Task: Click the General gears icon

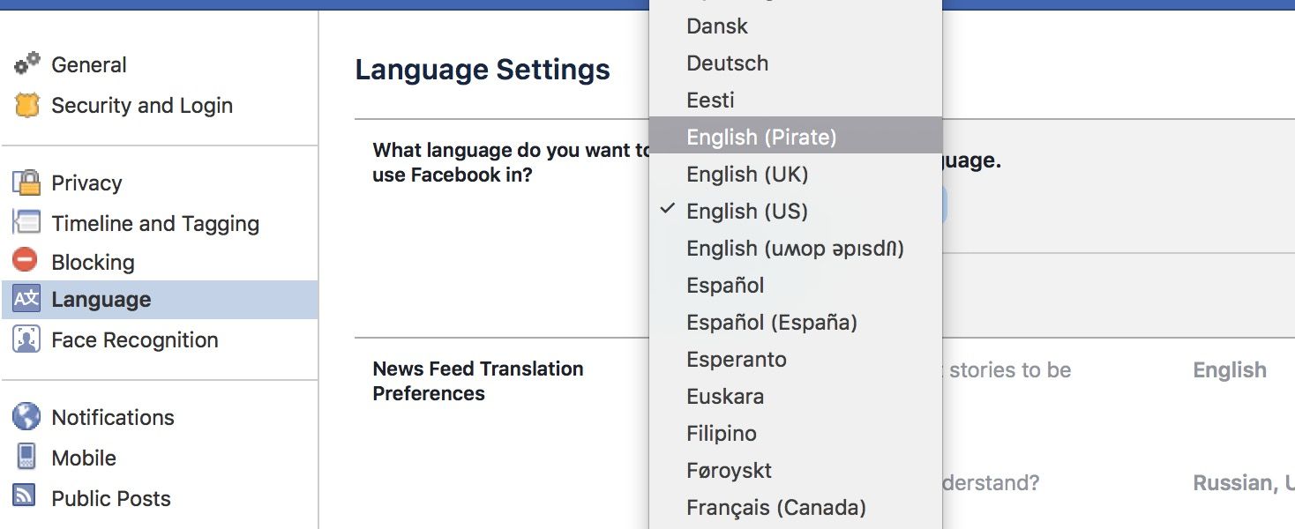Action: (x=26, y=64)
